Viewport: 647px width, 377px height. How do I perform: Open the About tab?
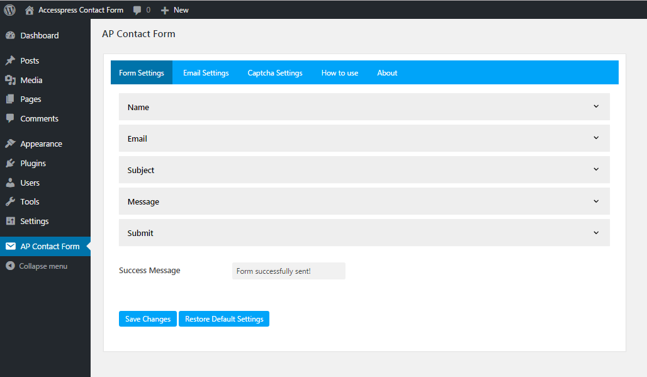point(387,72)
